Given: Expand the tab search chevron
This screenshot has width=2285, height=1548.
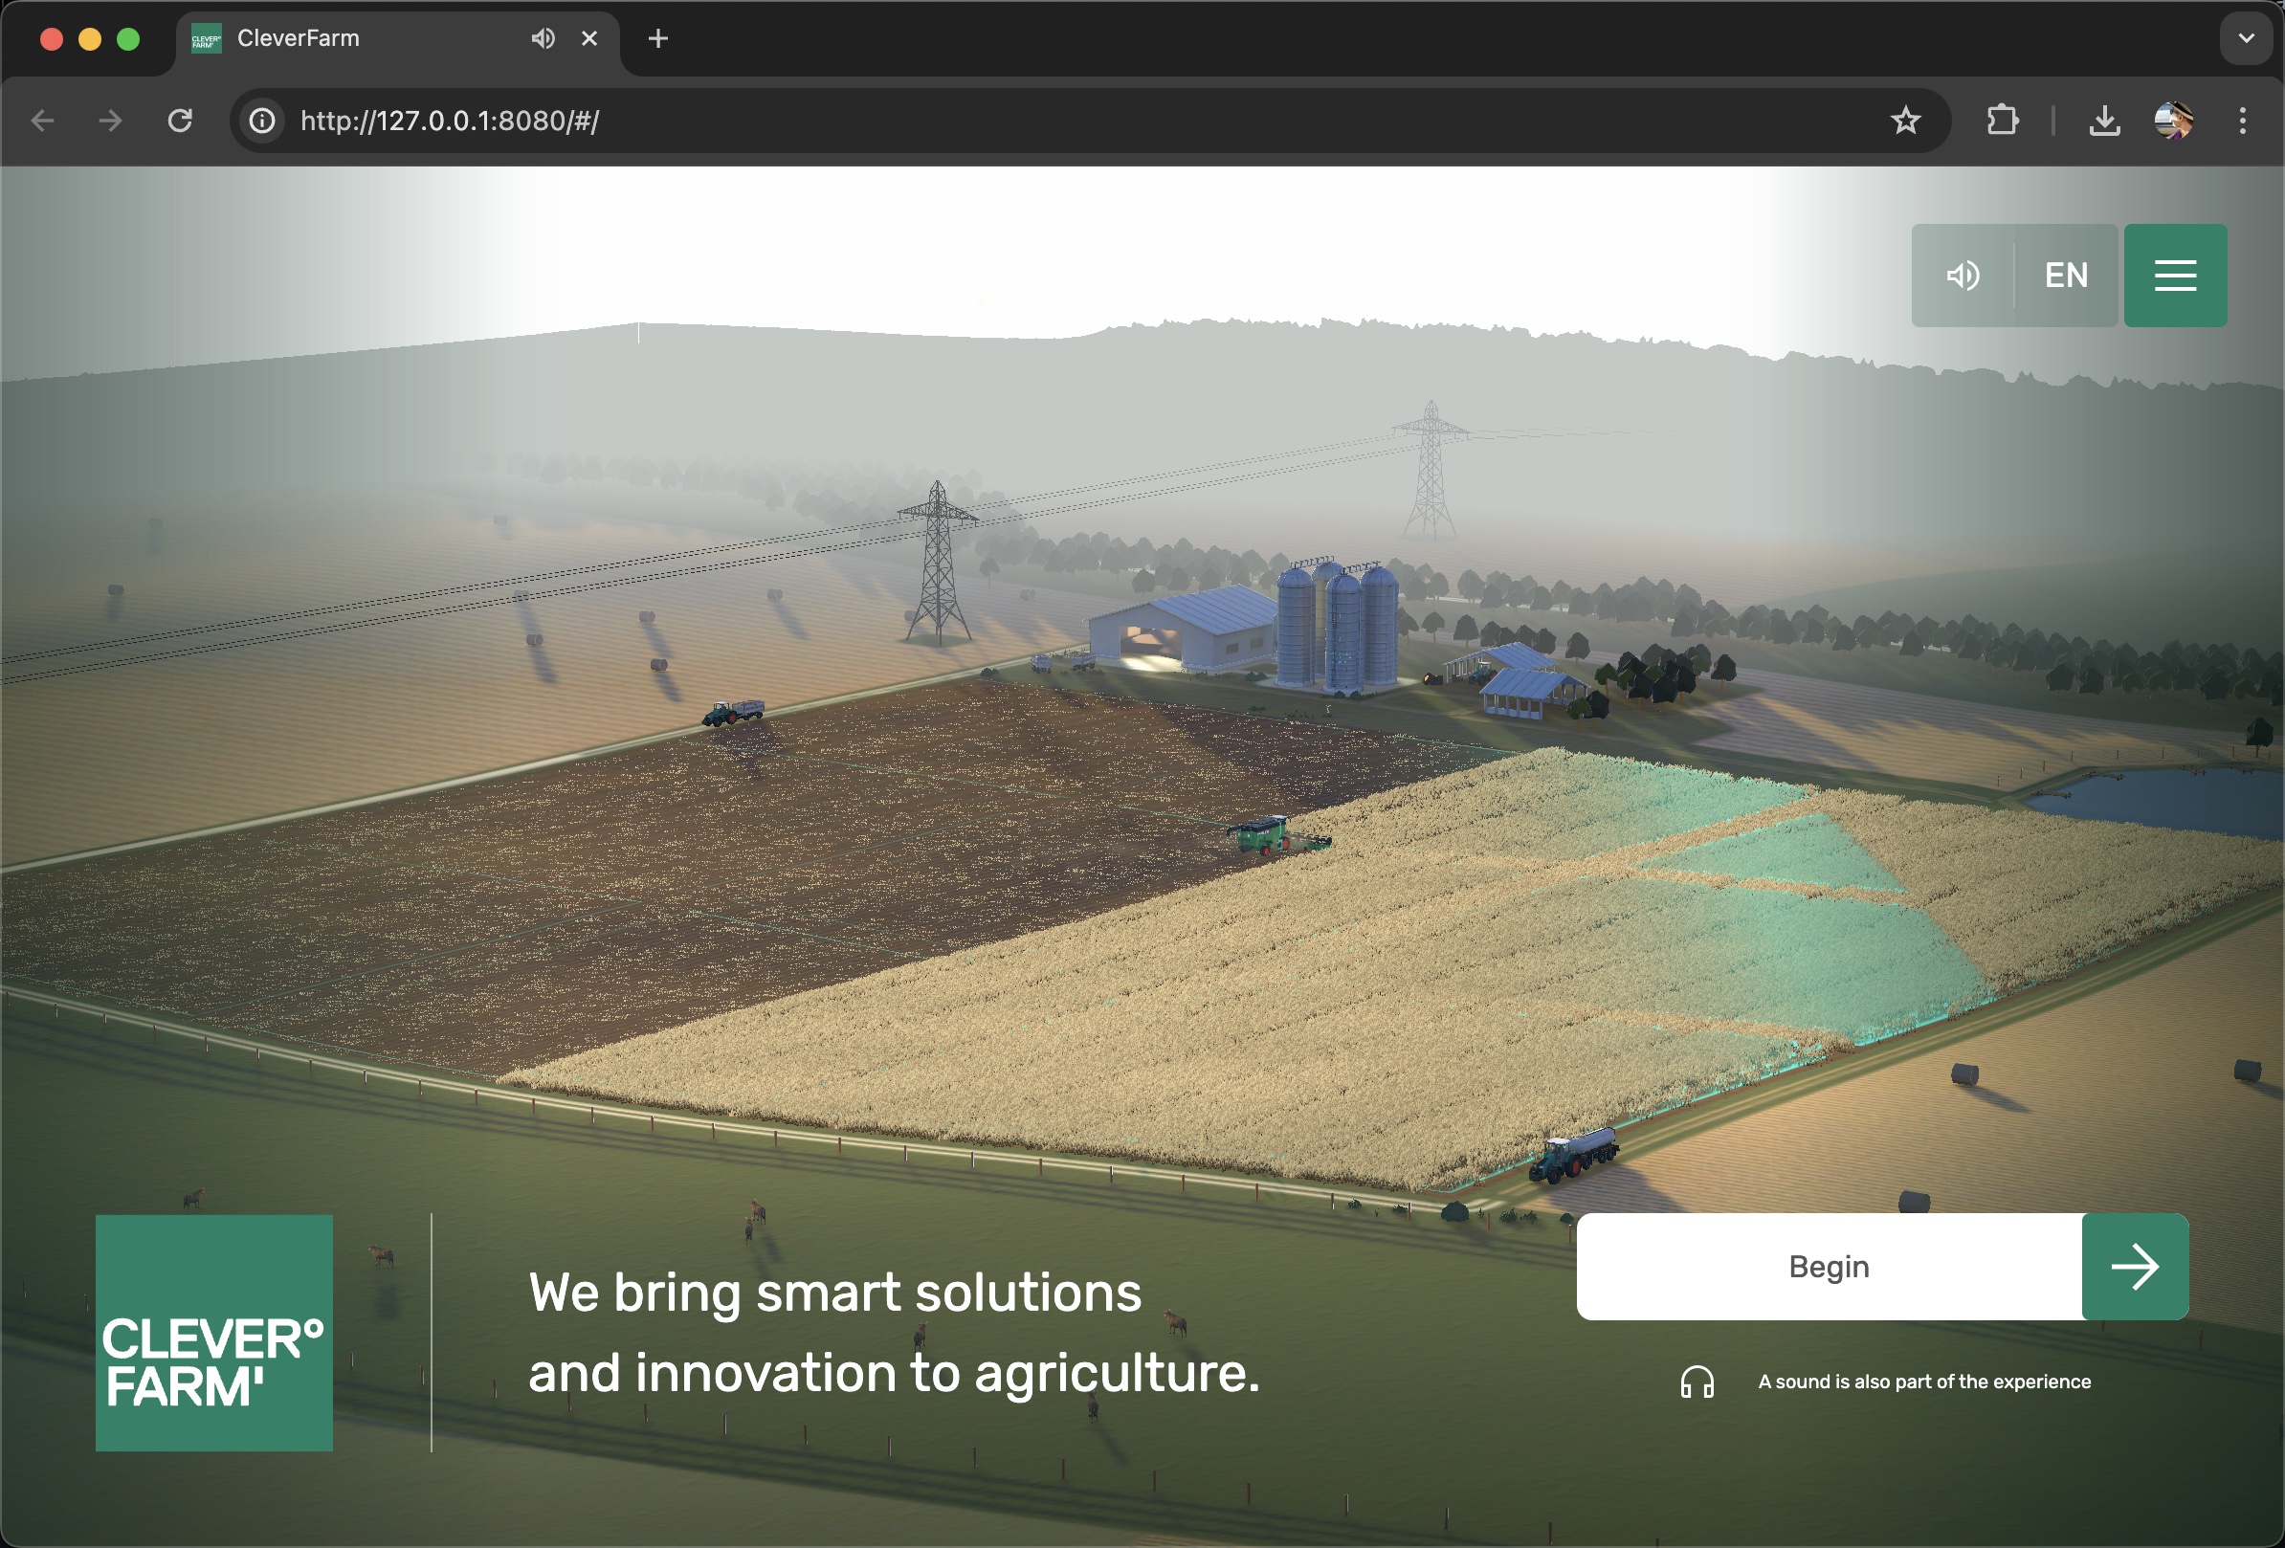Looking at the screenshot, I should point(2246,38).
